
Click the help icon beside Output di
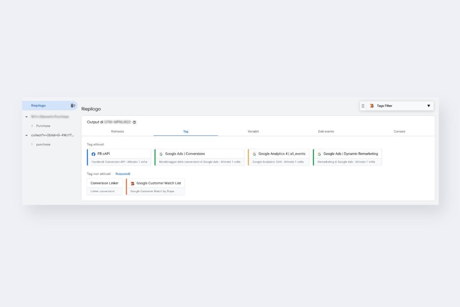[135, 122]
